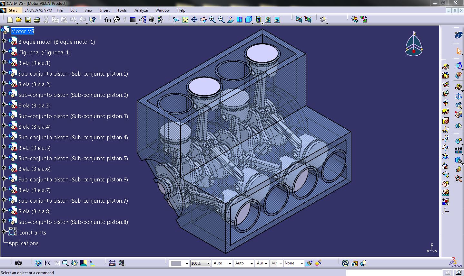The width and height of the screenshot is (464, 276).
Task: Select Biela (Biela.3) in tree
Action: [35, 106]
